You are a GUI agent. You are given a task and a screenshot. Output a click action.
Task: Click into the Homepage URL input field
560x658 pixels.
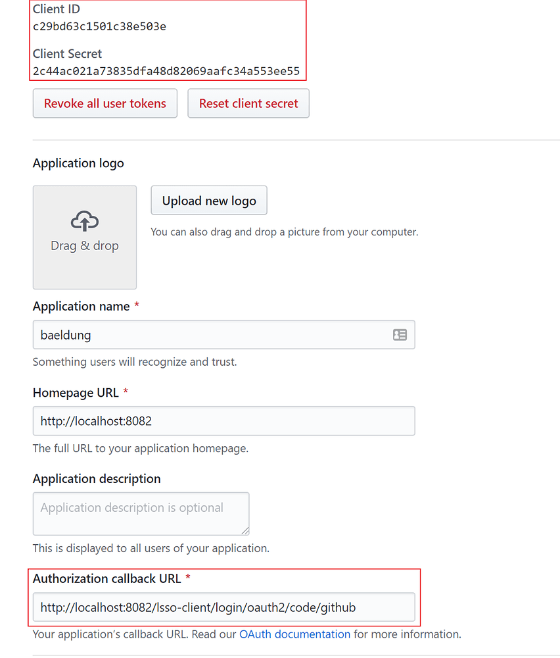pos(224,421)
